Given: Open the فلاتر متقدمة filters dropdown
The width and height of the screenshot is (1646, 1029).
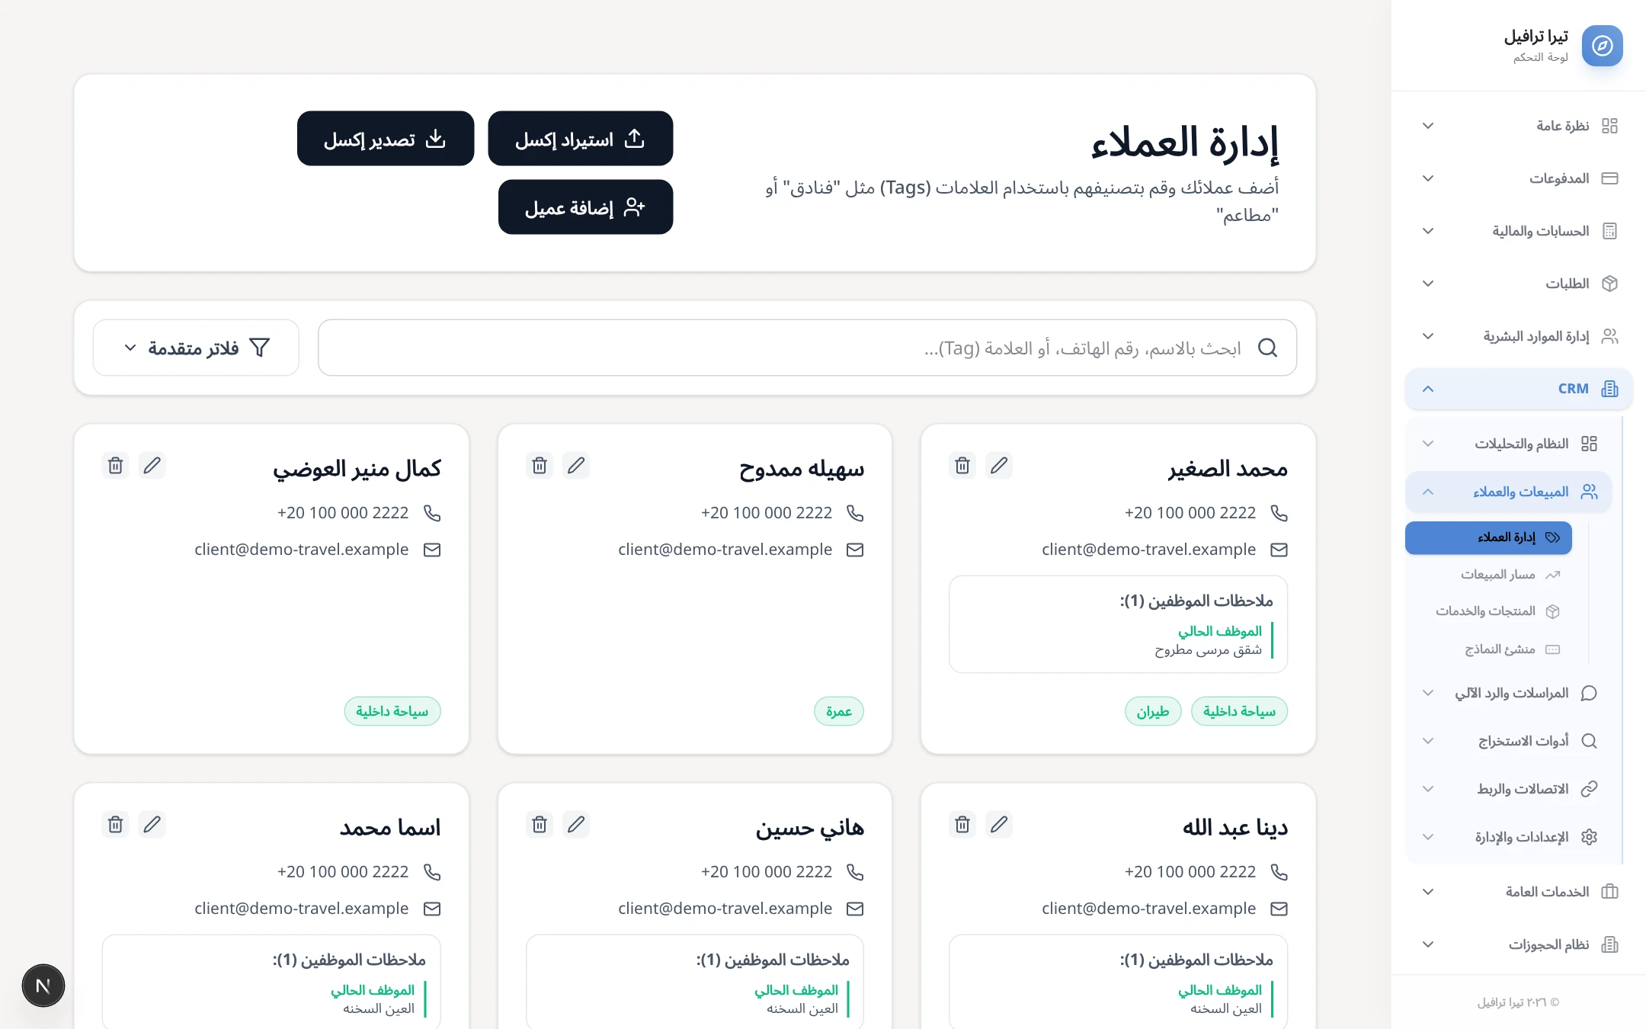Looking at the screenshot, I should coord(196,348).
